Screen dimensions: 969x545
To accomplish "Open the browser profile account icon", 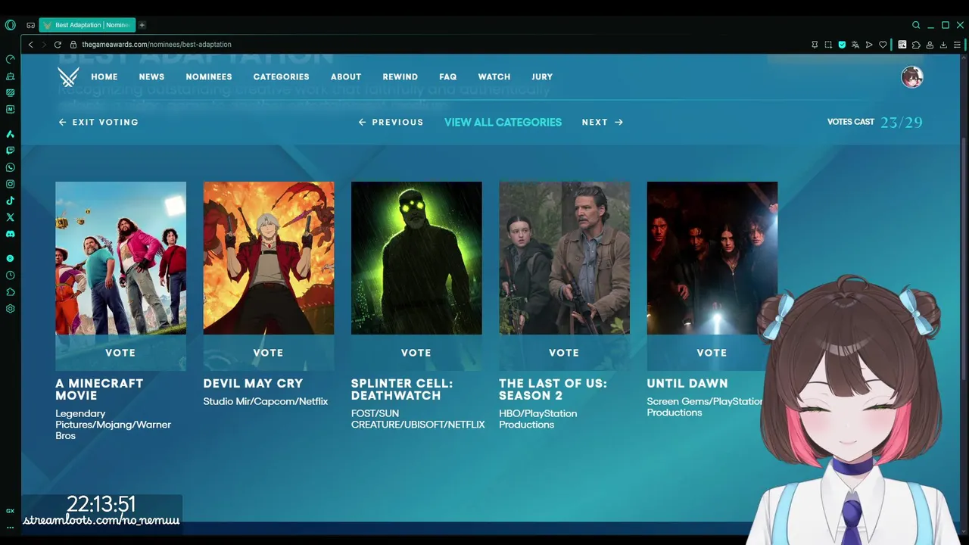I will (930, 45).
